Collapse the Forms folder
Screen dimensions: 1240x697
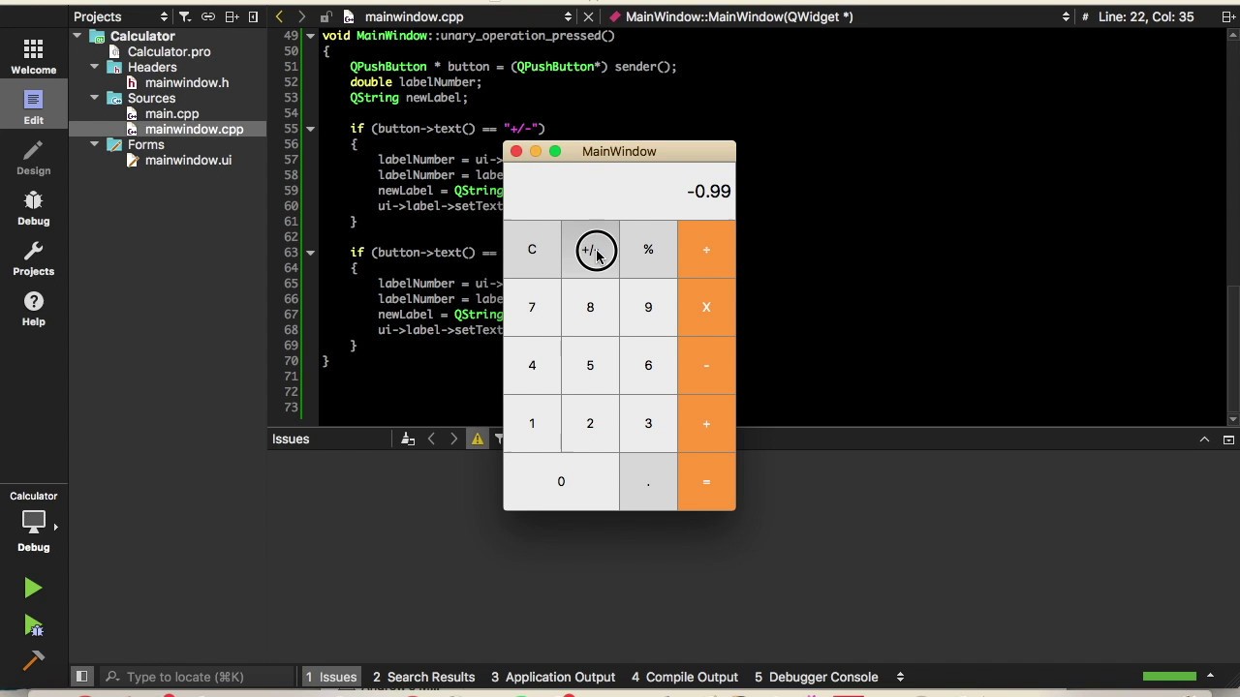(x=95, y=144)
